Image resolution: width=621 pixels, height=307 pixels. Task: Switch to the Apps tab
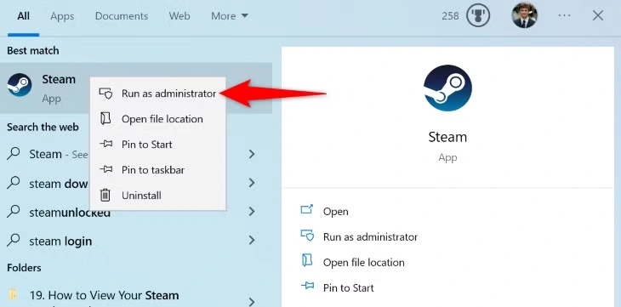(x=62, y=16)
